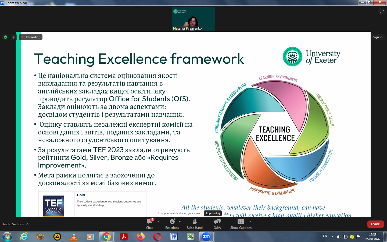Screen dimensions: 387x242
Task: Expand the Reactions options arrow
Action: tap(180, 222)
